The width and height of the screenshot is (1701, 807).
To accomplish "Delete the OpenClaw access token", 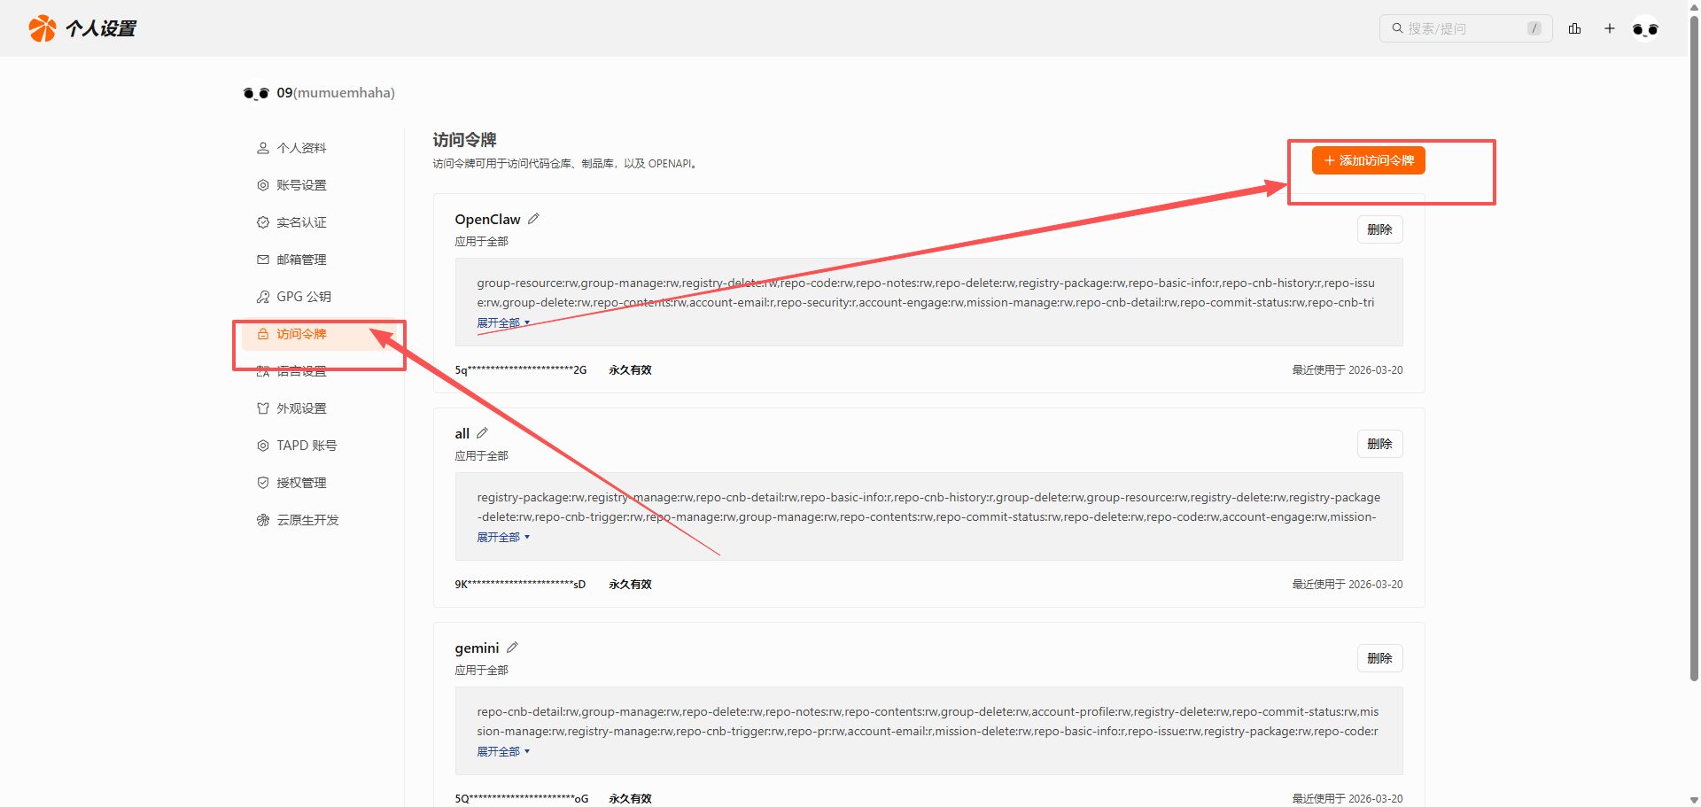I will pyautogui.click(x=1379, y=229).
